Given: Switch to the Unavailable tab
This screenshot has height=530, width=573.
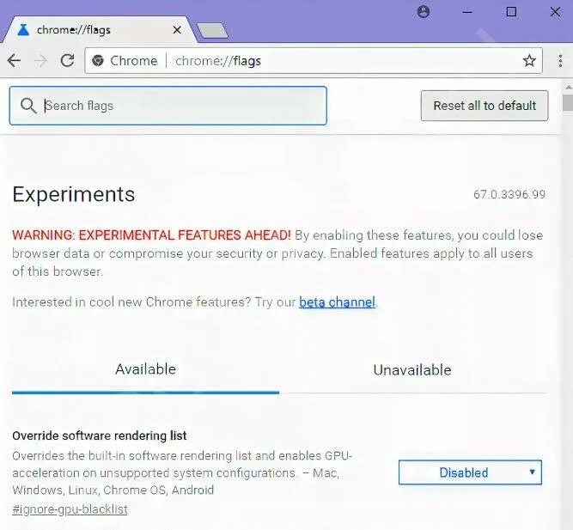Looking at the screenshot, I should click(x=412, y=370).
